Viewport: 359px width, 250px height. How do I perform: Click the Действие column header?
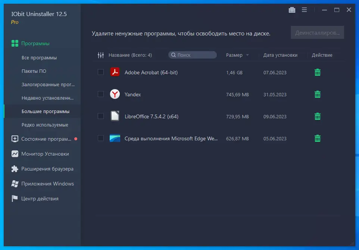322,55
